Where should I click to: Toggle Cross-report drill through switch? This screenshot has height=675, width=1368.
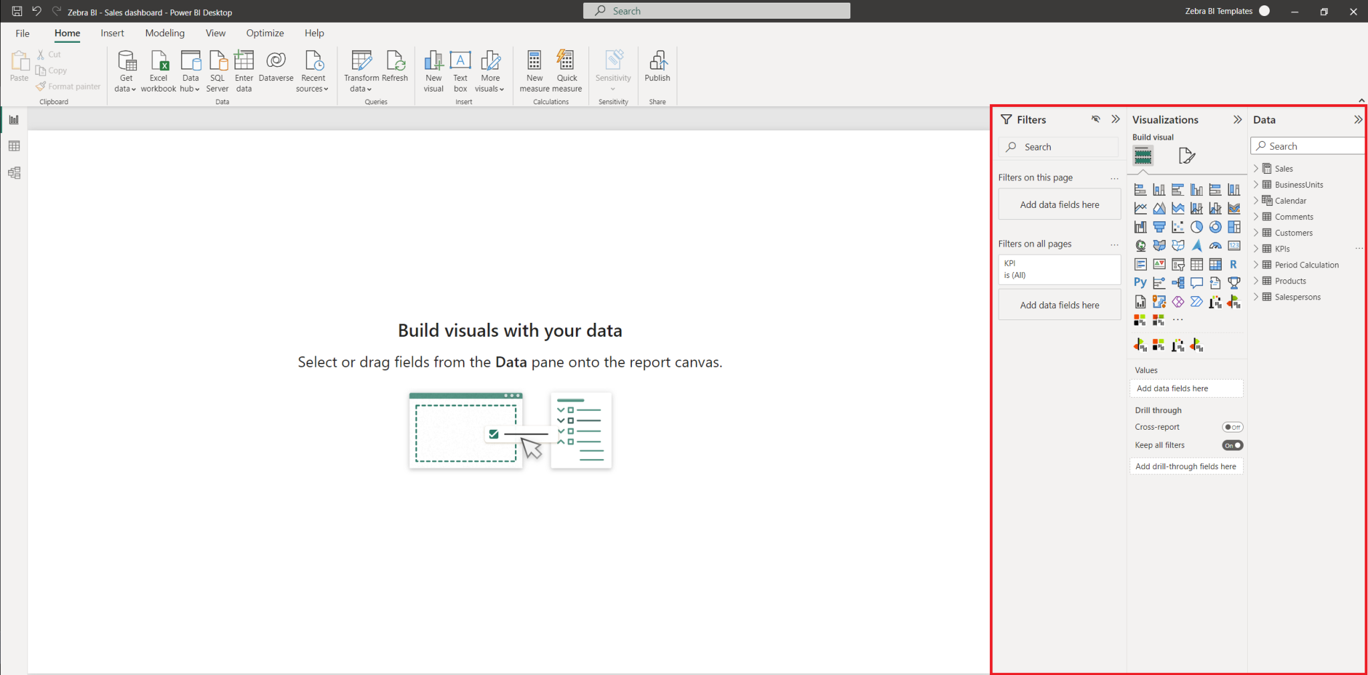(1232, 427)
